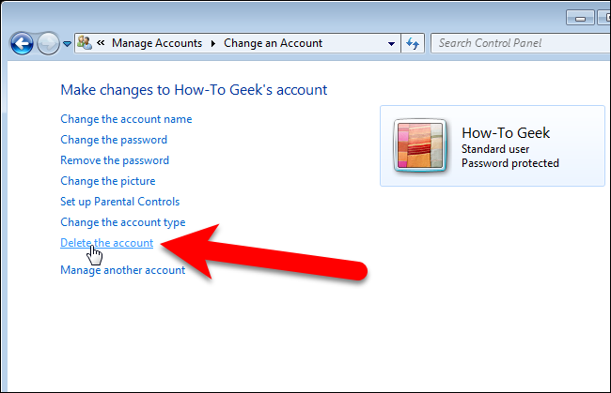Click the User Accounts icon in address bar
This screenshot has height=393, width=611.
click(85, 43)
